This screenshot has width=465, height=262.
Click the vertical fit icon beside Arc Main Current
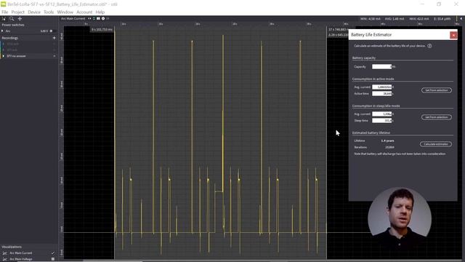(x=94, y=18)
